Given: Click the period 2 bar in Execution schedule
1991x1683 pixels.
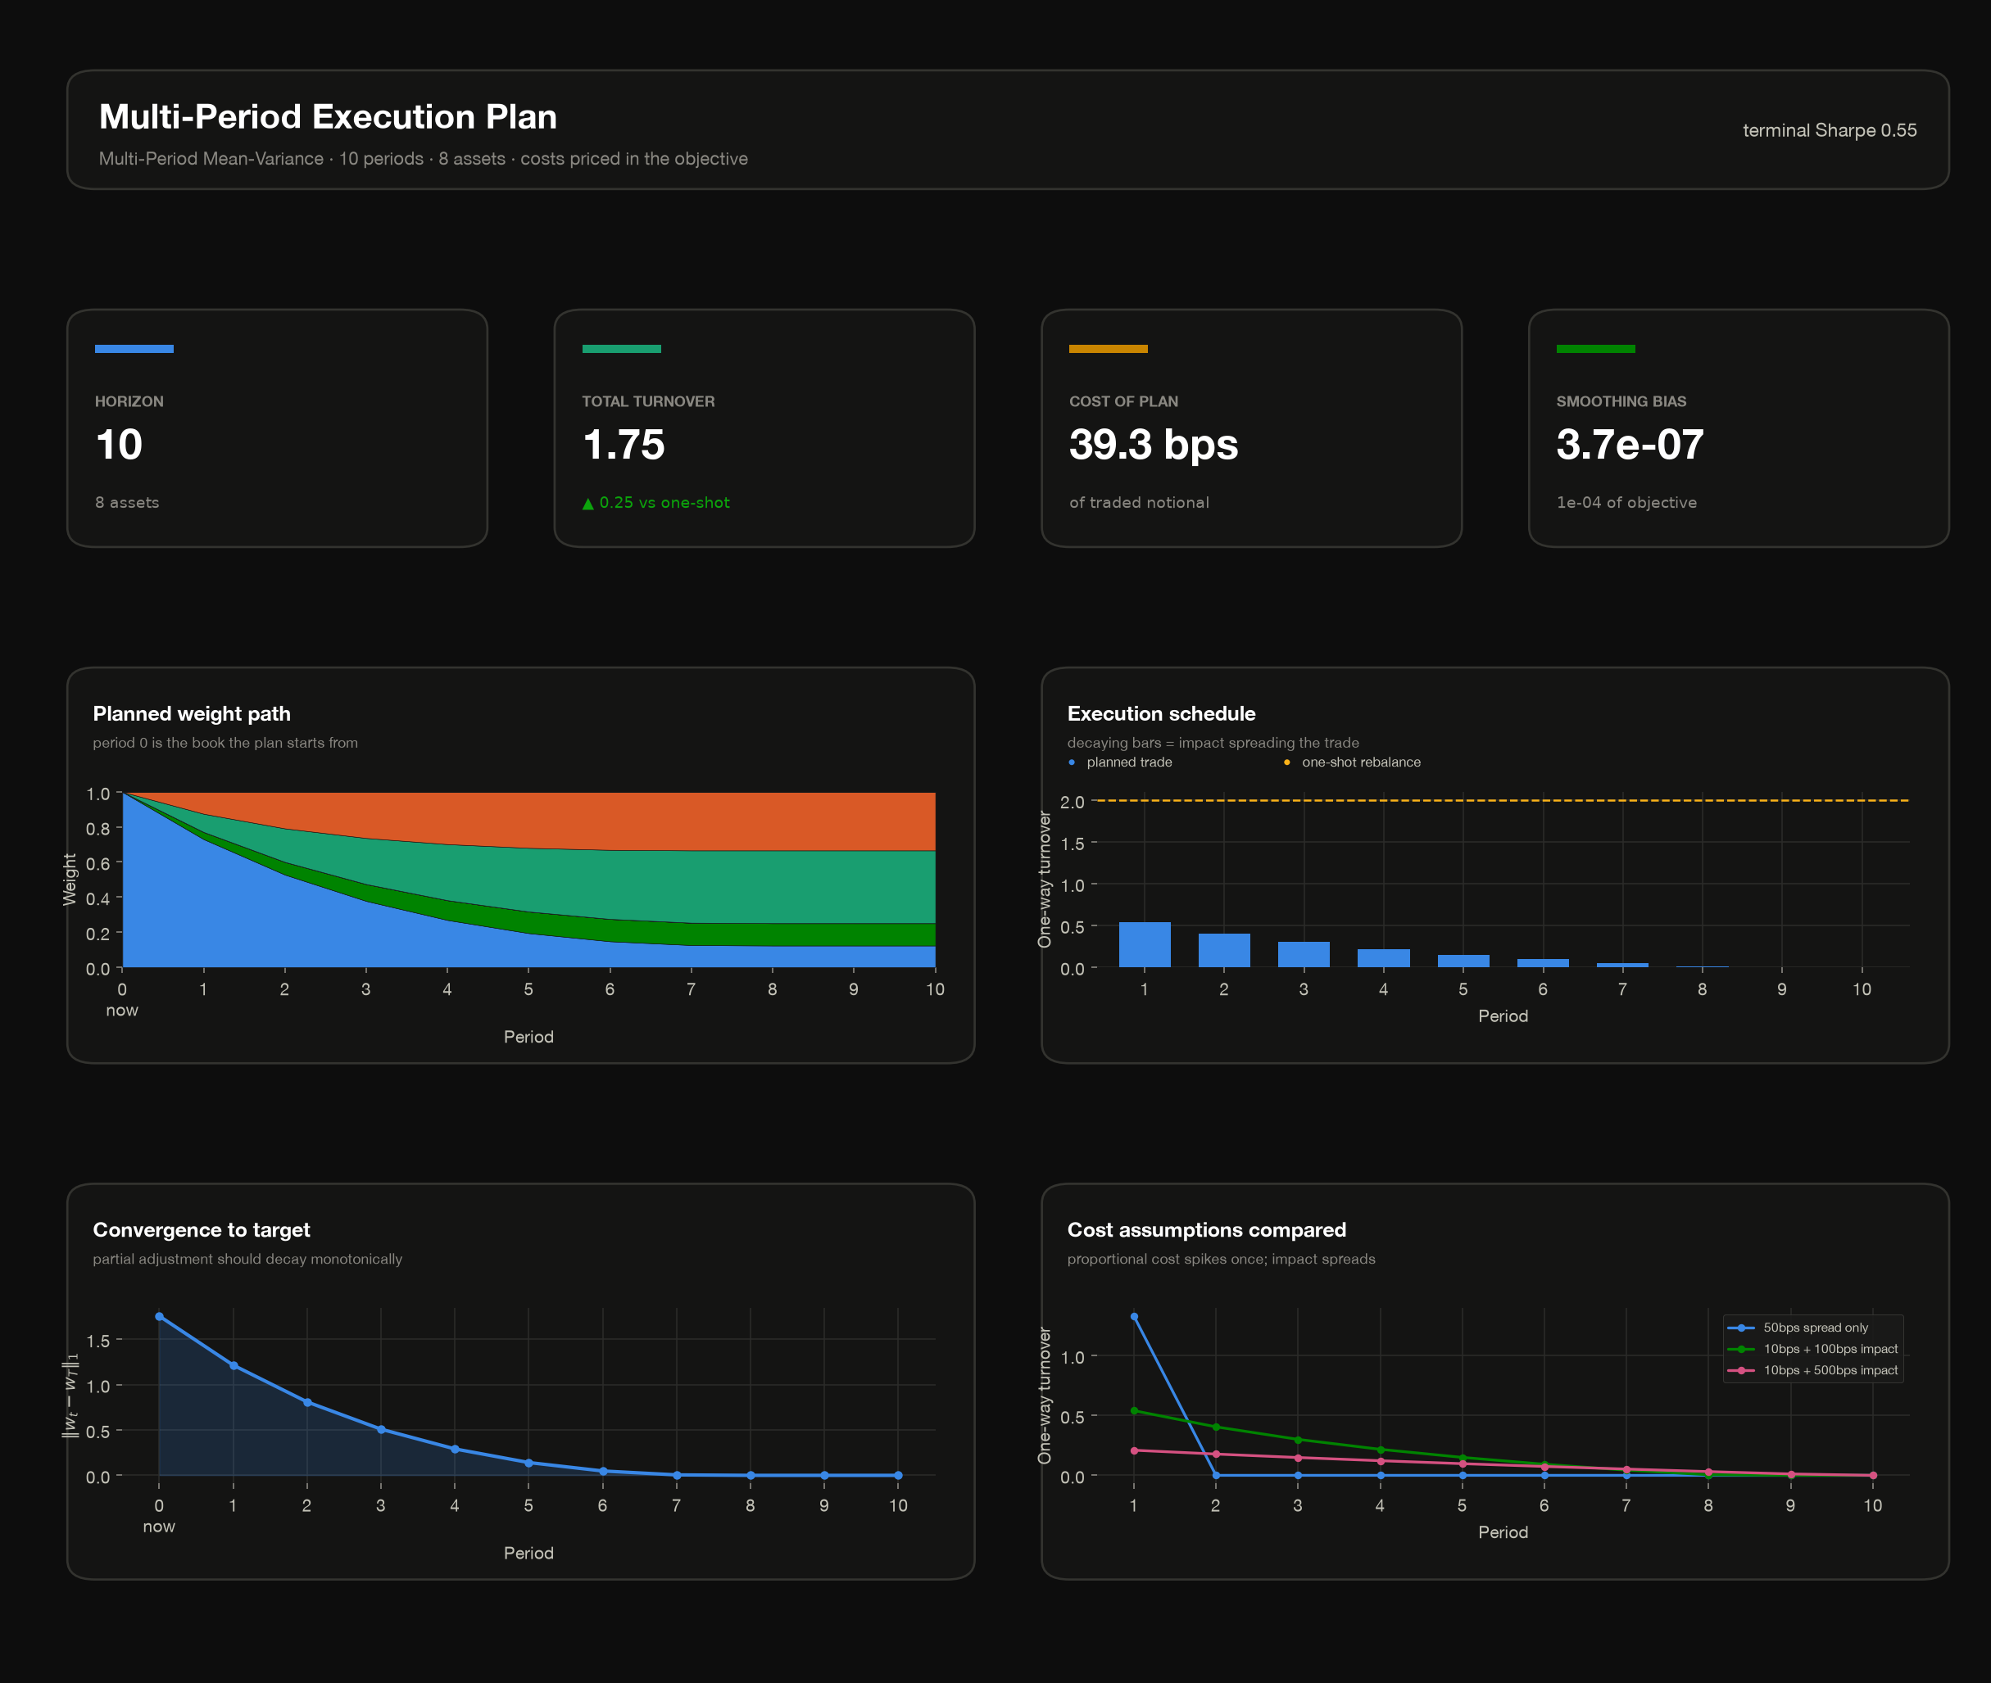Looking at the screenshot, I should tap(1223, 950).
